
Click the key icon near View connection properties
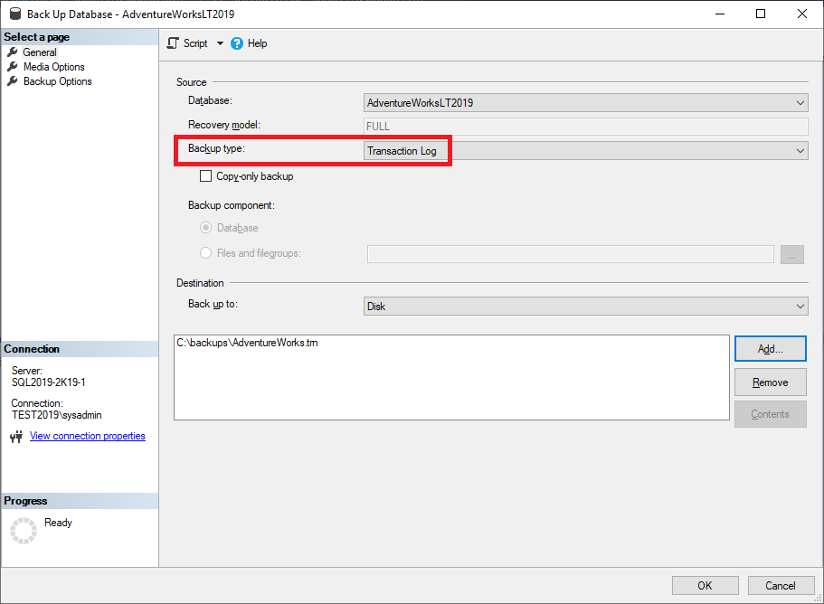(x=18, y=436)
